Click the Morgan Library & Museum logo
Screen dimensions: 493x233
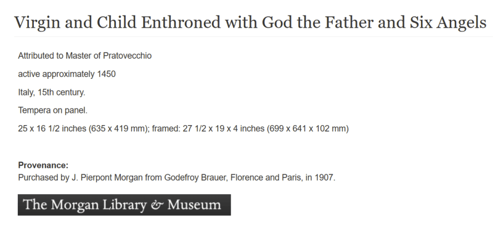coord(124,205)
